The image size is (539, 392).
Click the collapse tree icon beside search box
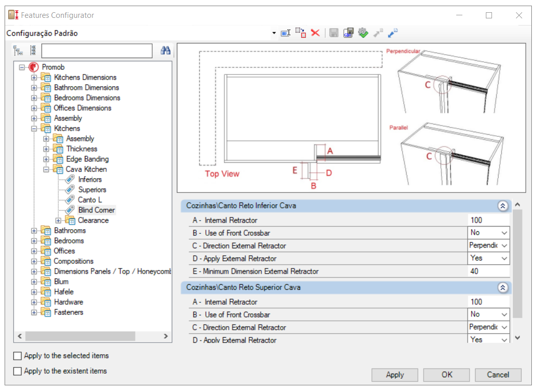[33, 51]
